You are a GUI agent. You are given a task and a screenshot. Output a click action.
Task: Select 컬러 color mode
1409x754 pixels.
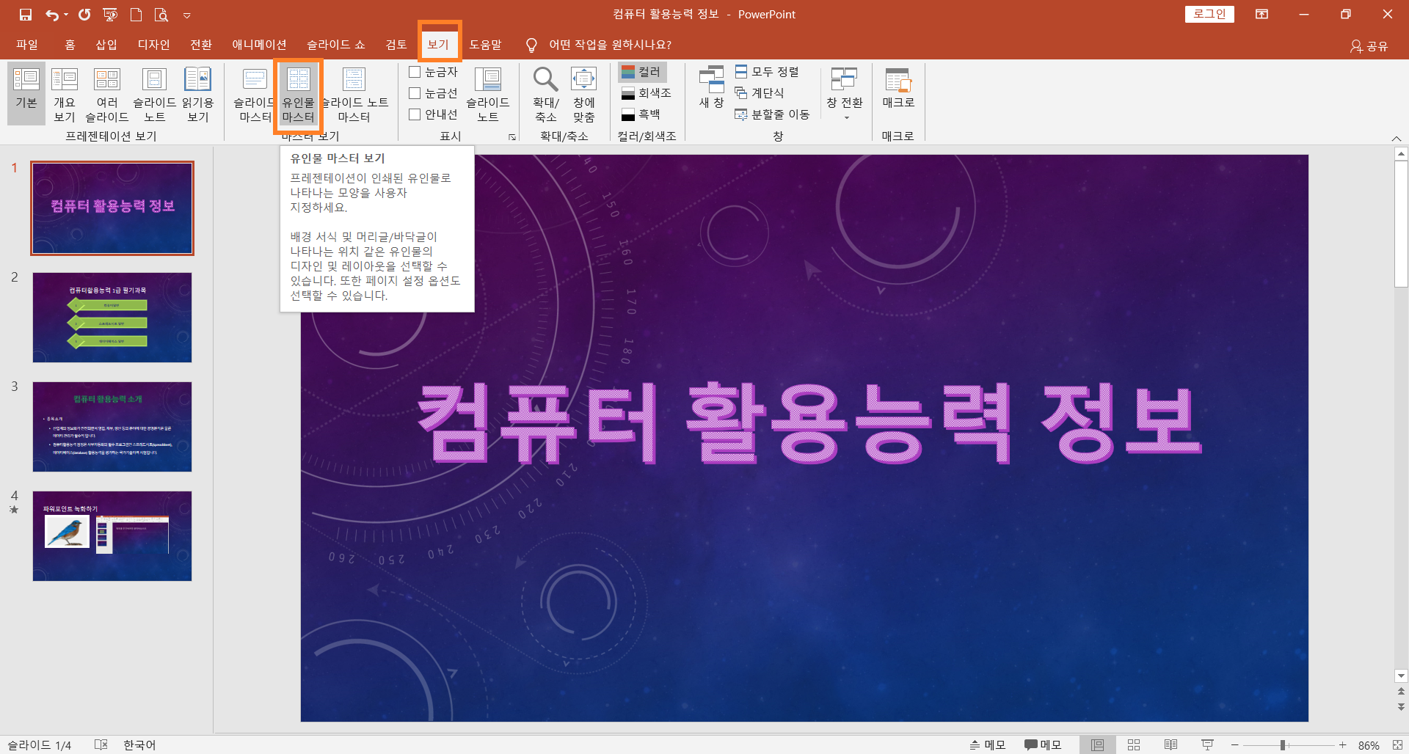tap(642, 72)
